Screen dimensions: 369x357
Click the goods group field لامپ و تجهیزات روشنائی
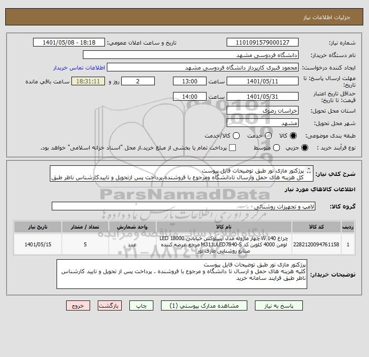click(184, 207)
